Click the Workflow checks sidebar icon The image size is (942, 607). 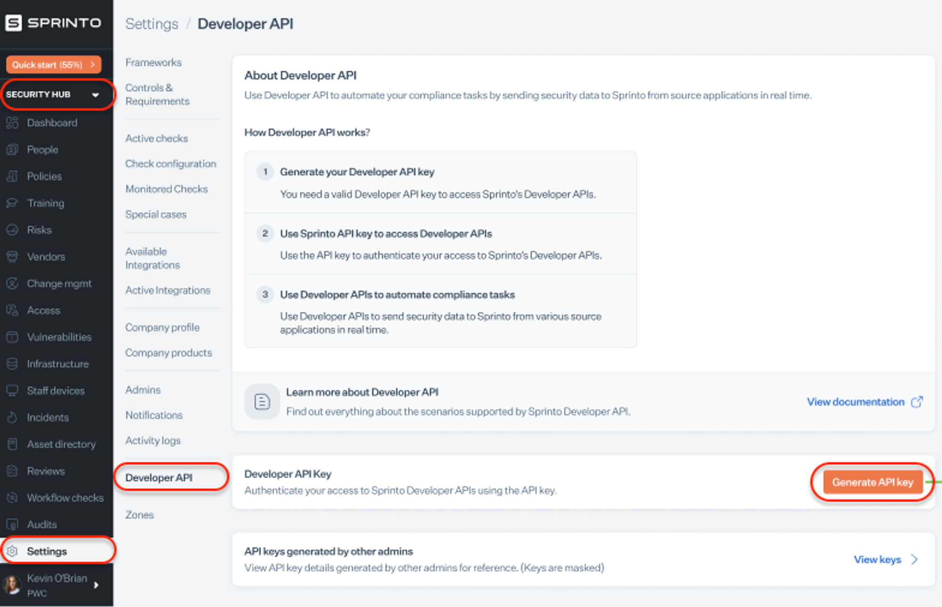(12, 498)
